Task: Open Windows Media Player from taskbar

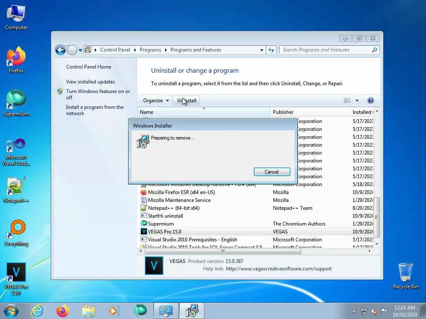Action: 114,311
